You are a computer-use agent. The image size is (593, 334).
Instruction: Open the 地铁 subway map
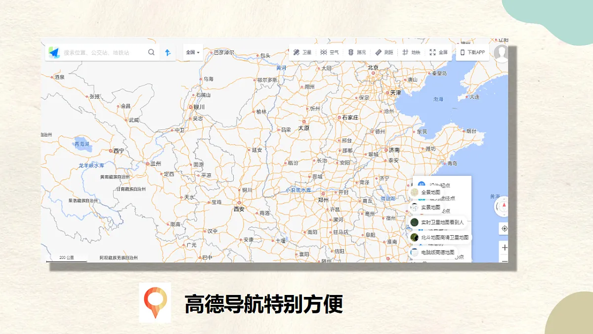pyautogui.click(x=411, y=52)
